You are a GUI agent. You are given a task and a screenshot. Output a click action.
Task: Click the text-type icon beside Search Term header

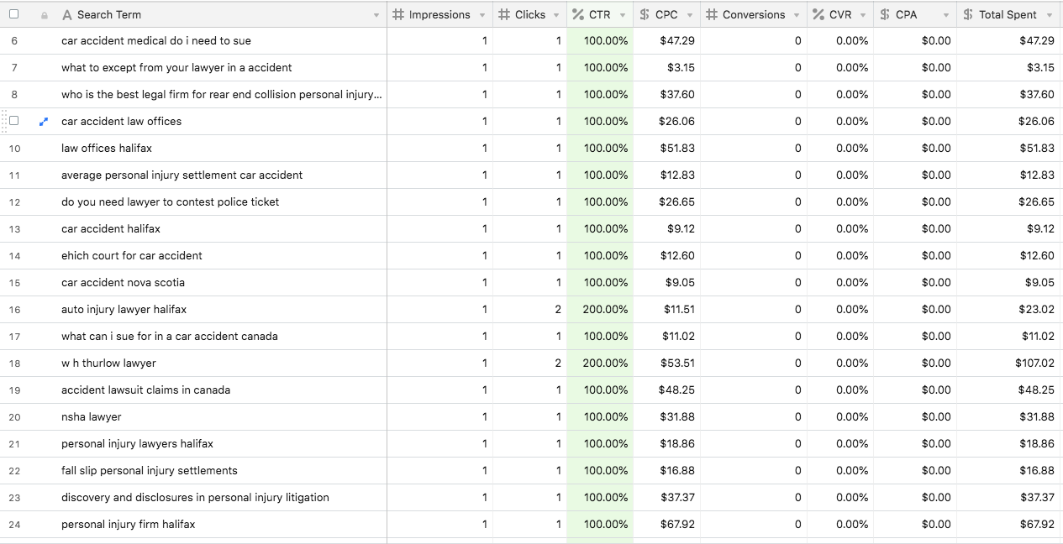pos(67,14)
